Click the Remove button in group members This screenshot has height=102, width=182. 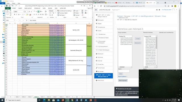[138, 43]
